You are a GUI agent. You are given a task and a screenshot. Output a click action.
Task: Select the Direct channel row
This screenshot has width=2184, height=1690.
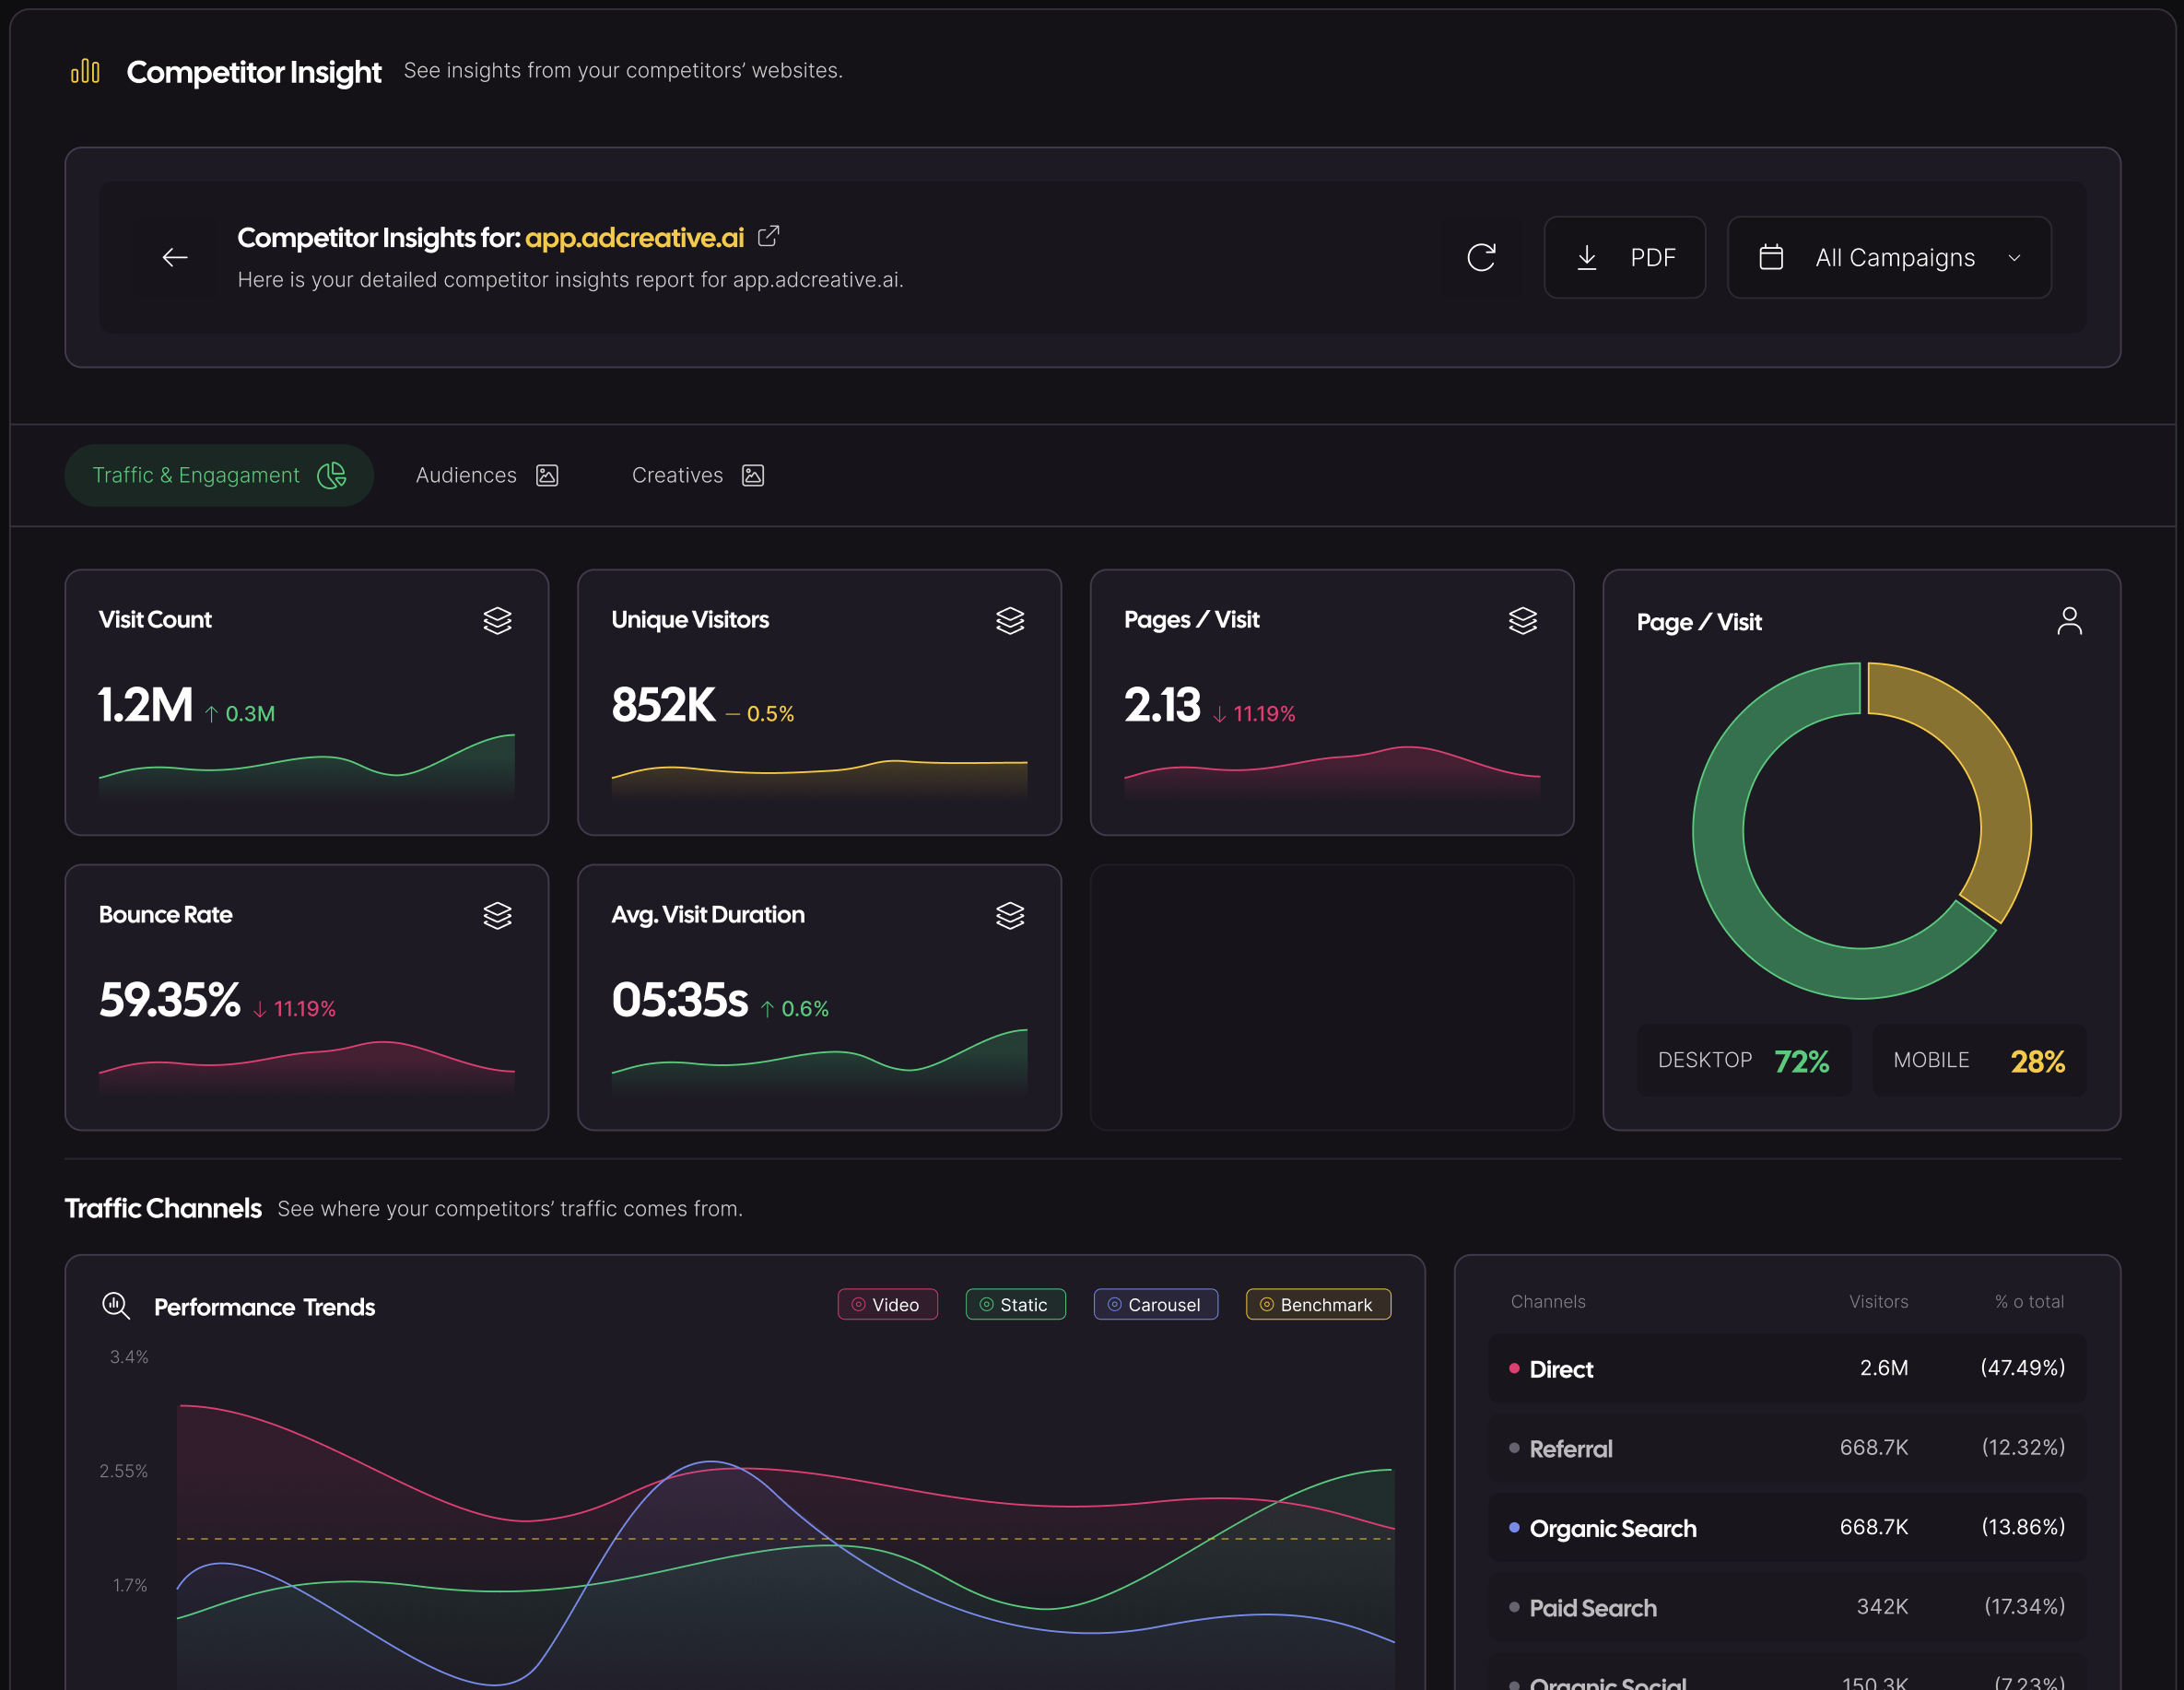click(1787, 1368)
